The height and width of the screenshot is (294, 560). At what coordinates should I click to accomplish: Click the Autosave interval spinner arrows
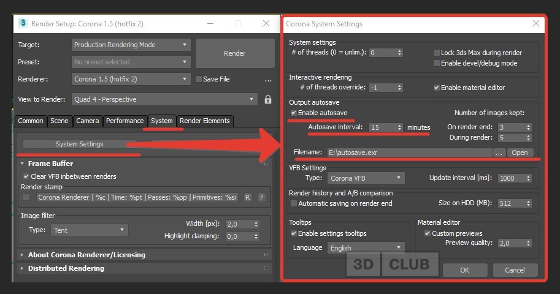[x=400, y=127]
